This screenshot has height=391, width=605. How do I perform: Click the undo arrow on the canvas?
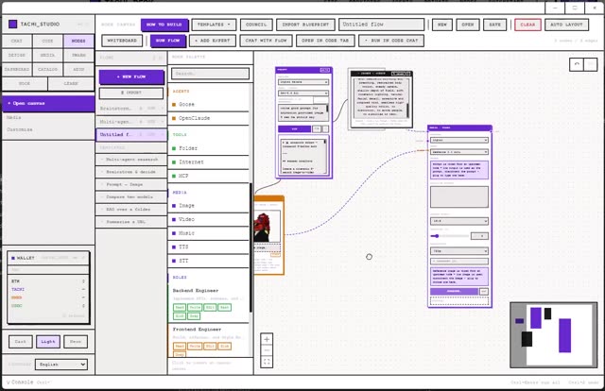(577, 64)
